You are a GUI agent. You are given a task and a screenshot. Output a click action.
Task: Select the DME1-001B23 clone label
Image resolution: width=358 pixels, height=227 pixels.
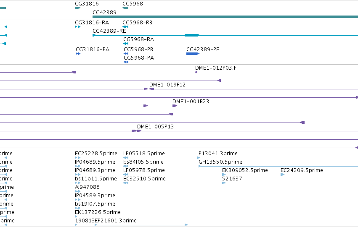[x=191, y=102]
